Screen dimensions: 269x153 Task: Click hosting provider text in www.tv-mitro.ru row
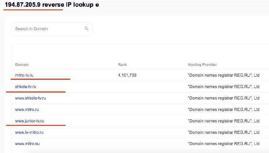click(x=224, y=132)
